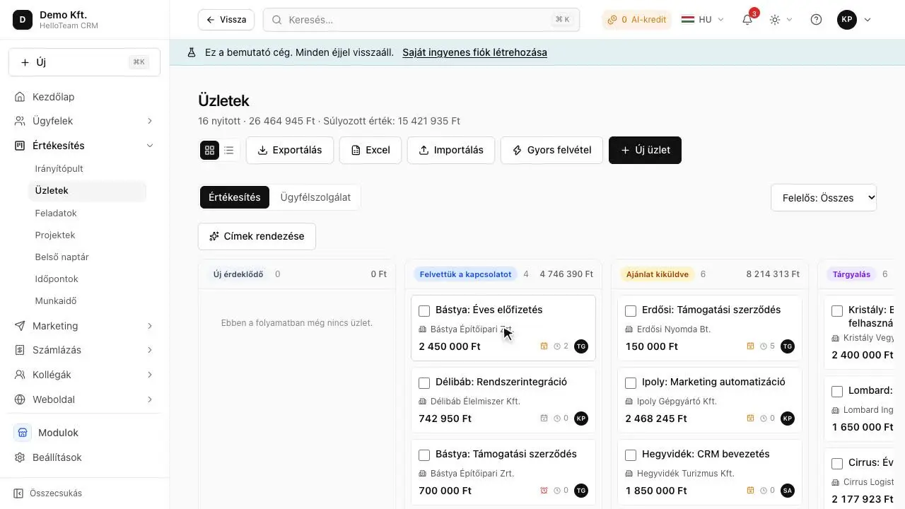Open the HU language selector

(703, 20)
